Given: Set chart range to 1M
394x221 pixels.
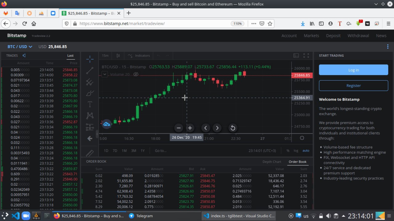Looking at the screenshot, I should click(124, 151).
